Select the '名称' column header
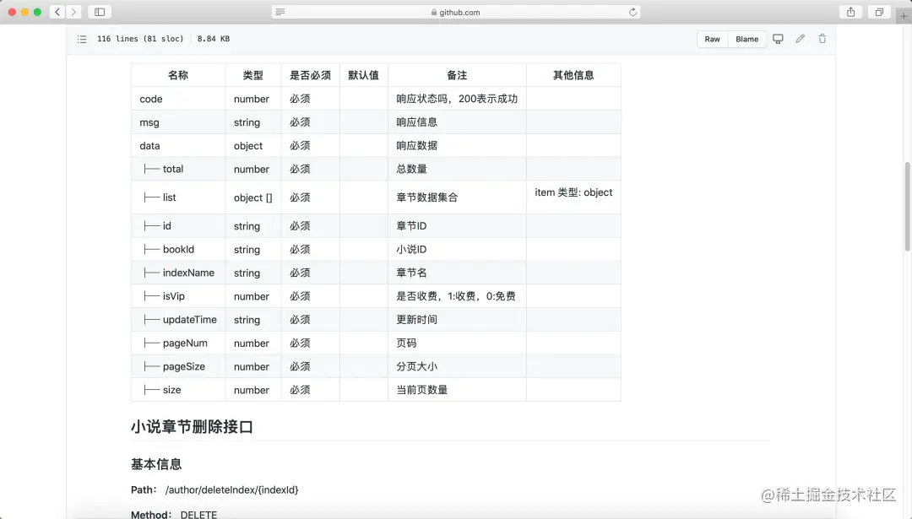Viewport: 912px width, 519px height. [x=178, y=75]
